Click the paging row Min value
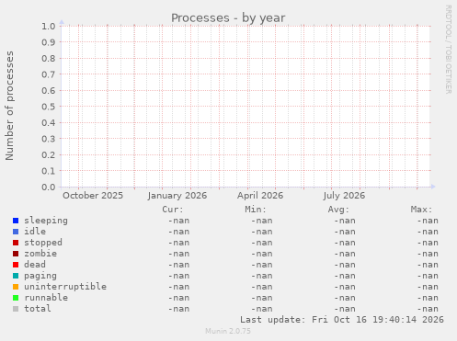457x341 pixels. pyautogui.click(x=262, y=276)
